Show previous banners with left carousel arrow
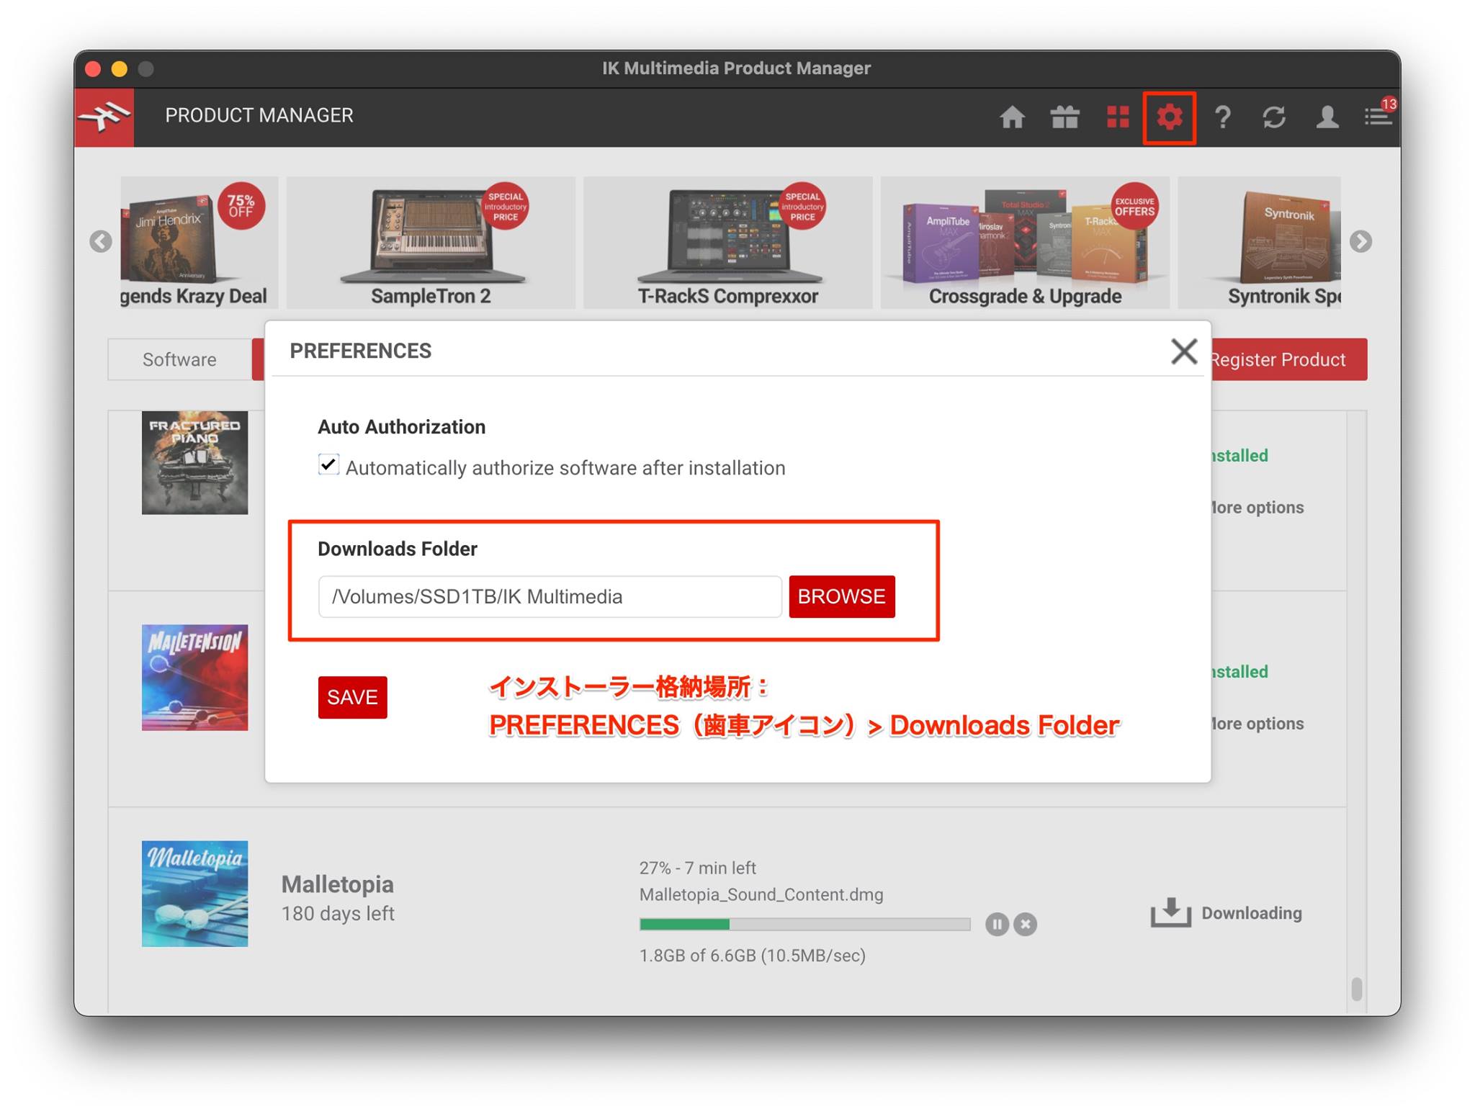 101,241
